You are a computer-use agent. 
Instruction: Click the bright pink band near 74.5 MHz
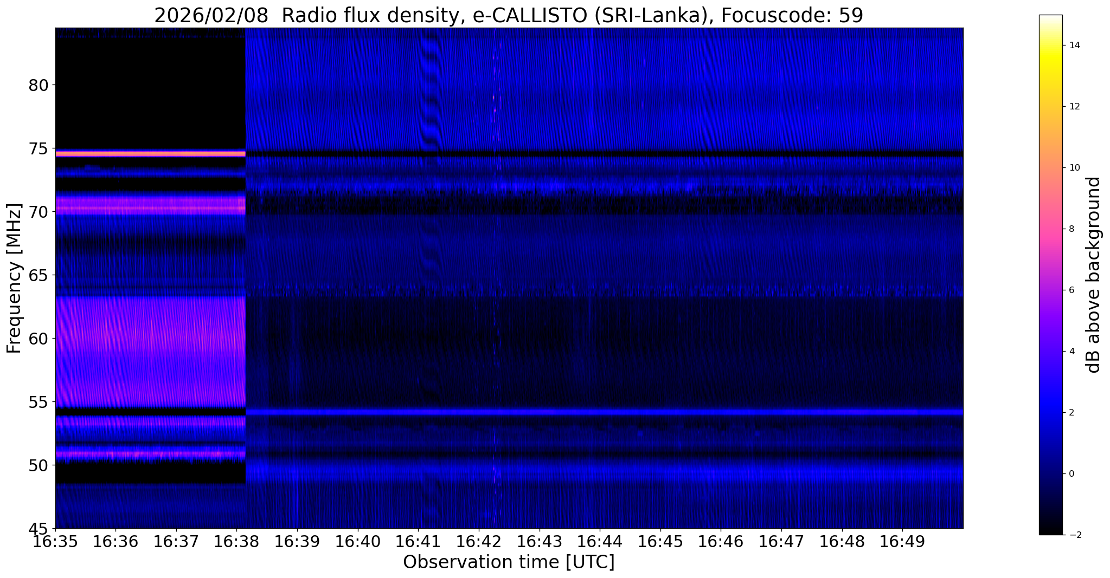coord(151,154)
